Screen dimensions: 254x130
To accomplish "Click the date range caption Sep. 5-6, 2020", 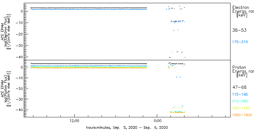I will (127, 127).
